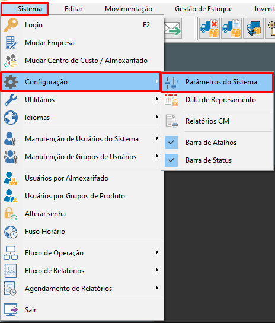Click the truck with blue arrows toolbar icon
Screen dimensions: 275x323
coord(254,28)
